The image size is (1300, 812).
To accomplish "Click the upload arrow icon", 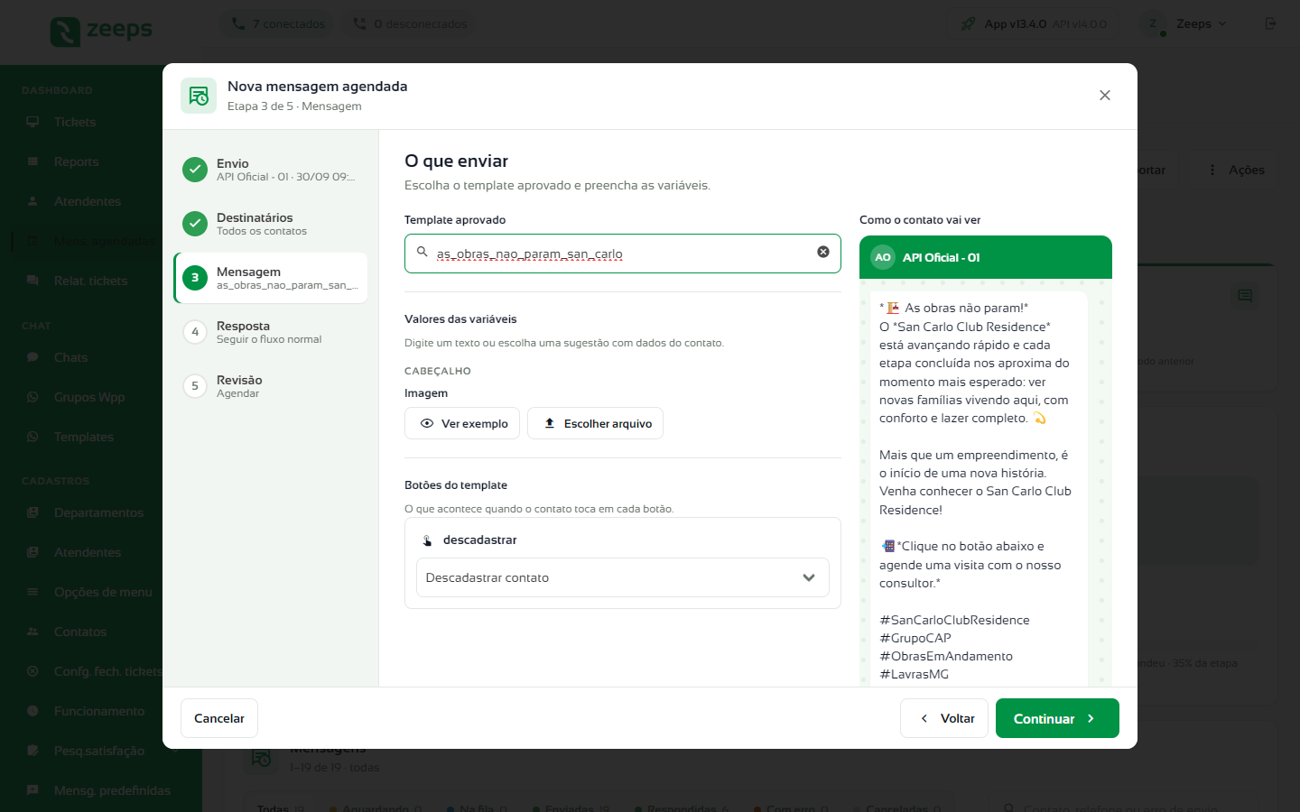I will pos(549,423).
